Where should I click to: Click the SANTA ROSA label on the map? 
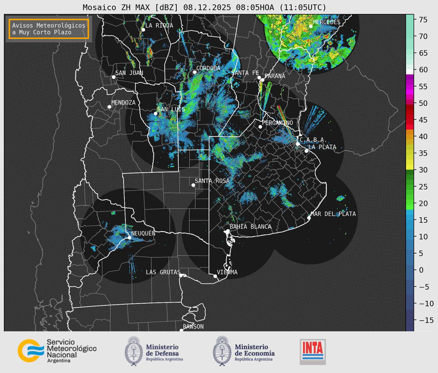(x=212, y=181)
